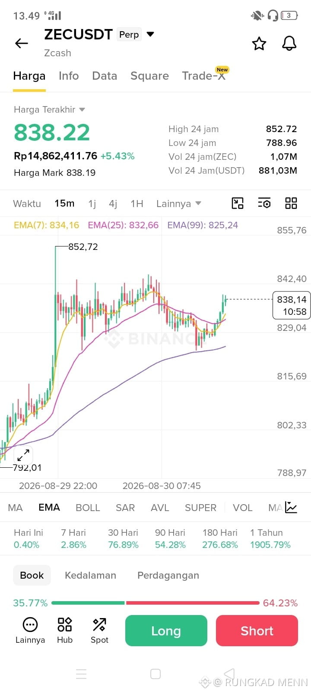Tap the 30 Hari 76.89% performance
This screenshot has width=311, height=693.
point(123,539)
